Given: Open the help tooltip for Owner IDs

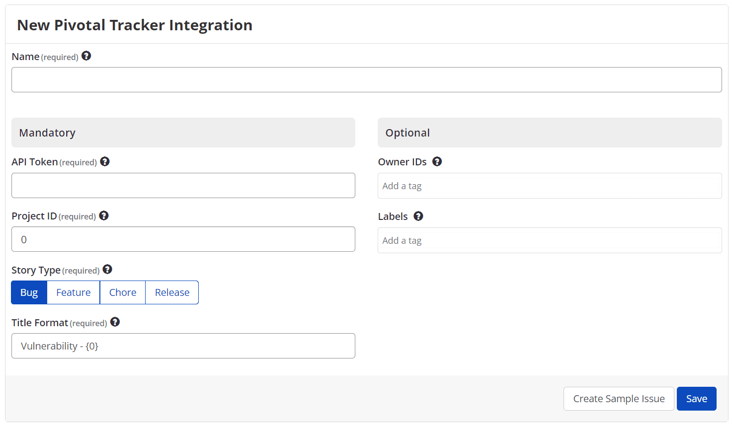Looking at the screenshot, I should (437, 161).
